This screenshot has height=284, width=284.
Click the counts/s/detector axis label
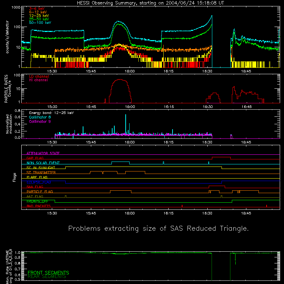coord(7,37)
